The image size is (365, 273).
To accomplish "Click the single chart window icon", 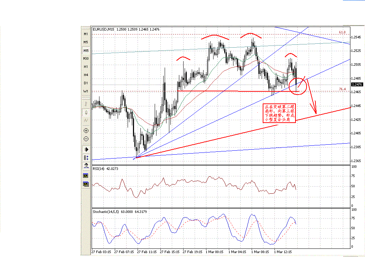I will point(86,176).
